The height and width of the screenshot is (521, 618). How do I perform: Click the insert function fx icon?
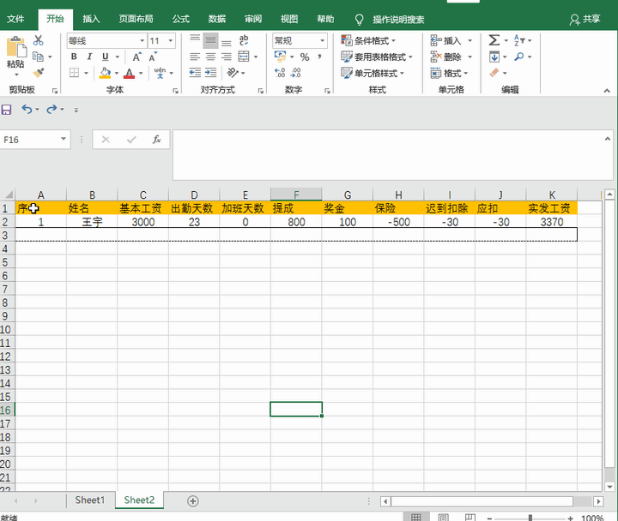tap(156, 139)
